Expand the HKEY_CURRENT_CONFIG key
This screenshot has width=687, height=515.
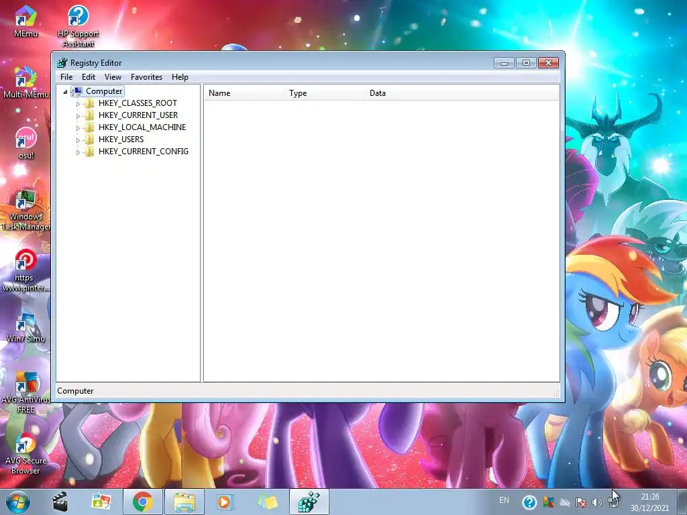(78, 152)
